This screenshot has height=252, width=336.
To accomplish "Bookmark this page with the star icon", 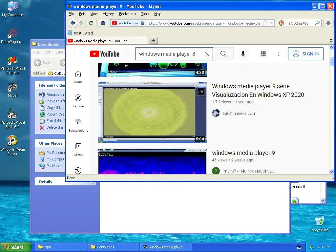I will coord(265,23).
